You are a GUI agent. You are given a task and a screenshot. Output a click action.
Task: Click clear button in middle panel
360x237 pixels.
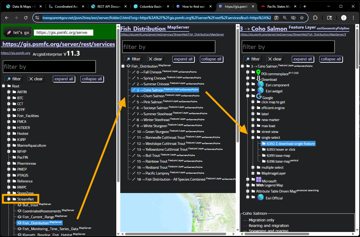(155, 59)
